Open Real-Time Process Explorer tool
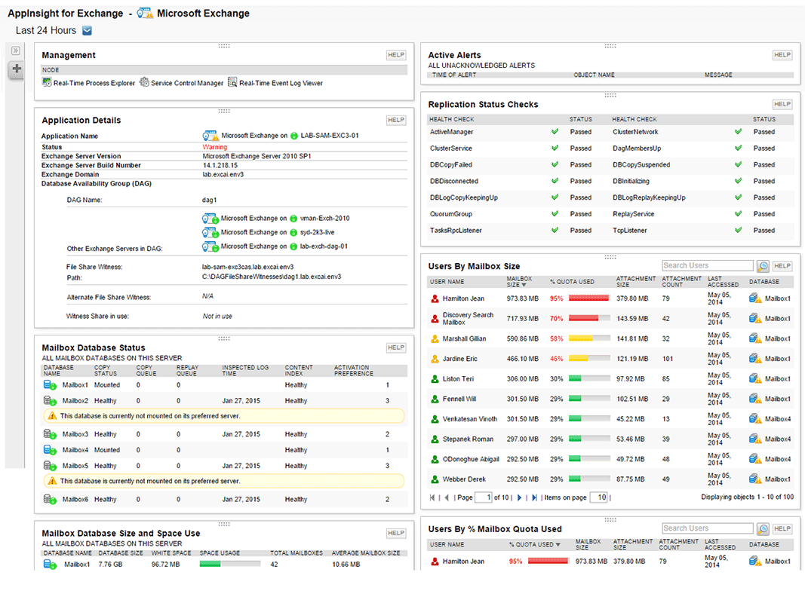 tap(89, 83)
